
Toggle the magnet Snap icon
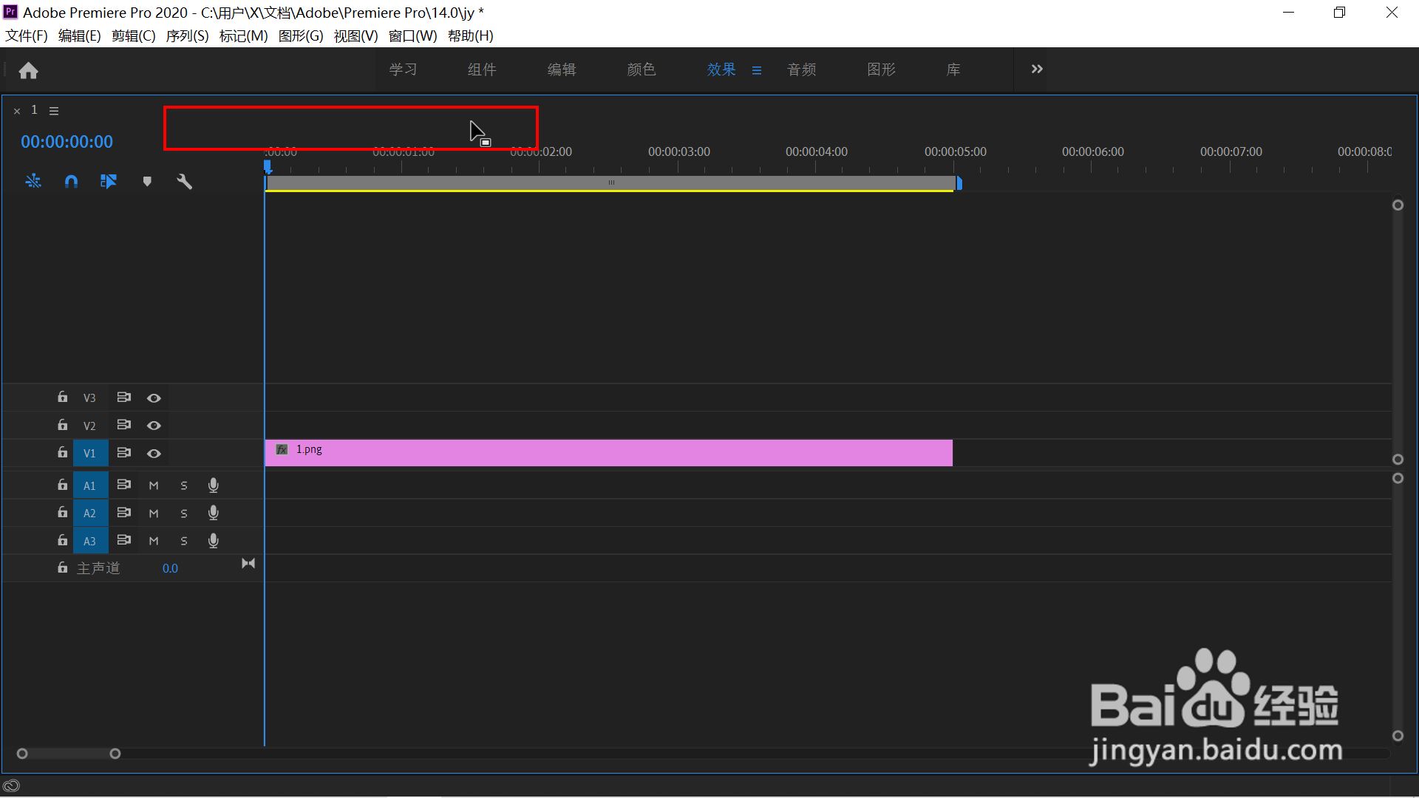point(71,181)
